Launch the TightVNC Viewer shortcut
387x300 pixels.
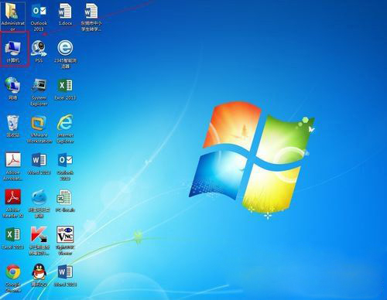pyautogui.click(x=65, y=234)
